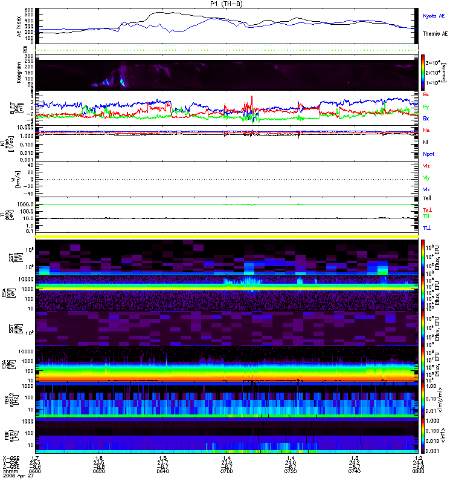Select the red Ne density legend label
453x484 pixels.
426,130
